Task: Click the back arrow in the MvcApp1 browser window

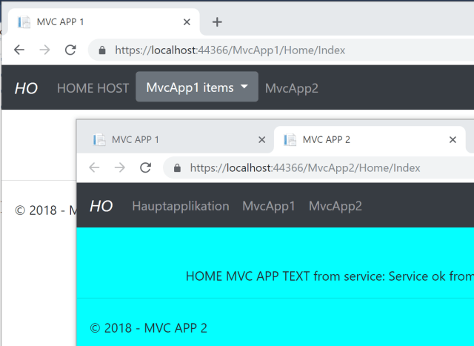Action: [19, 50]
